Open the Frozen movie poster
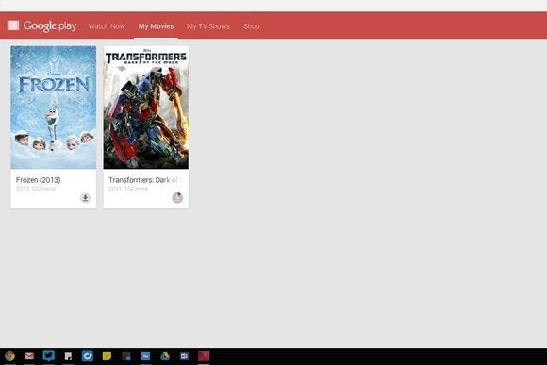 point(54,108)
